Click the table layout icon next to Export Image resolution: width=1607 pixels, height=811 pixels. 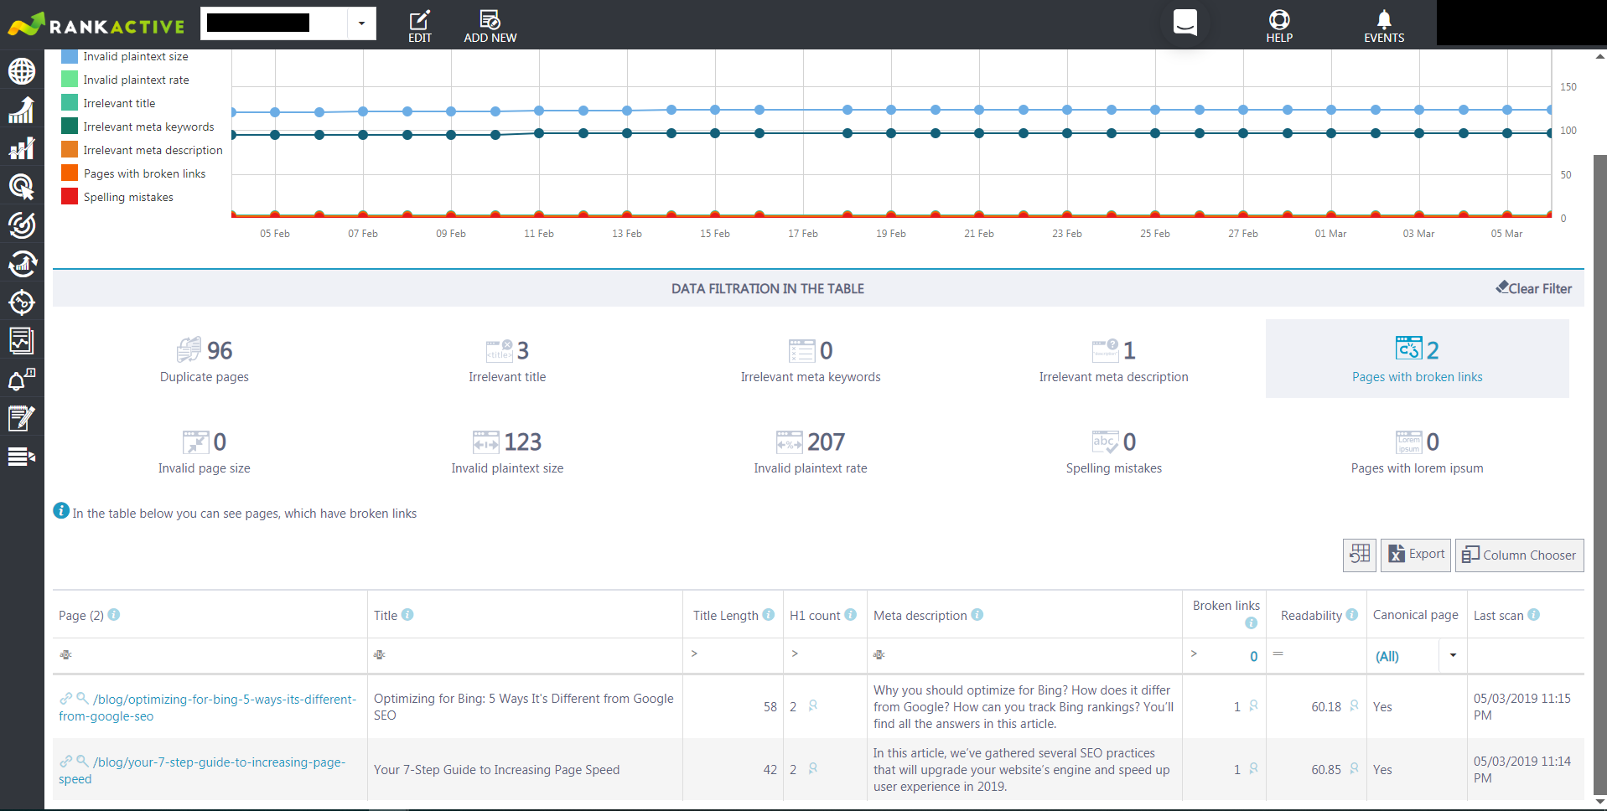[x=1360, y=555]
